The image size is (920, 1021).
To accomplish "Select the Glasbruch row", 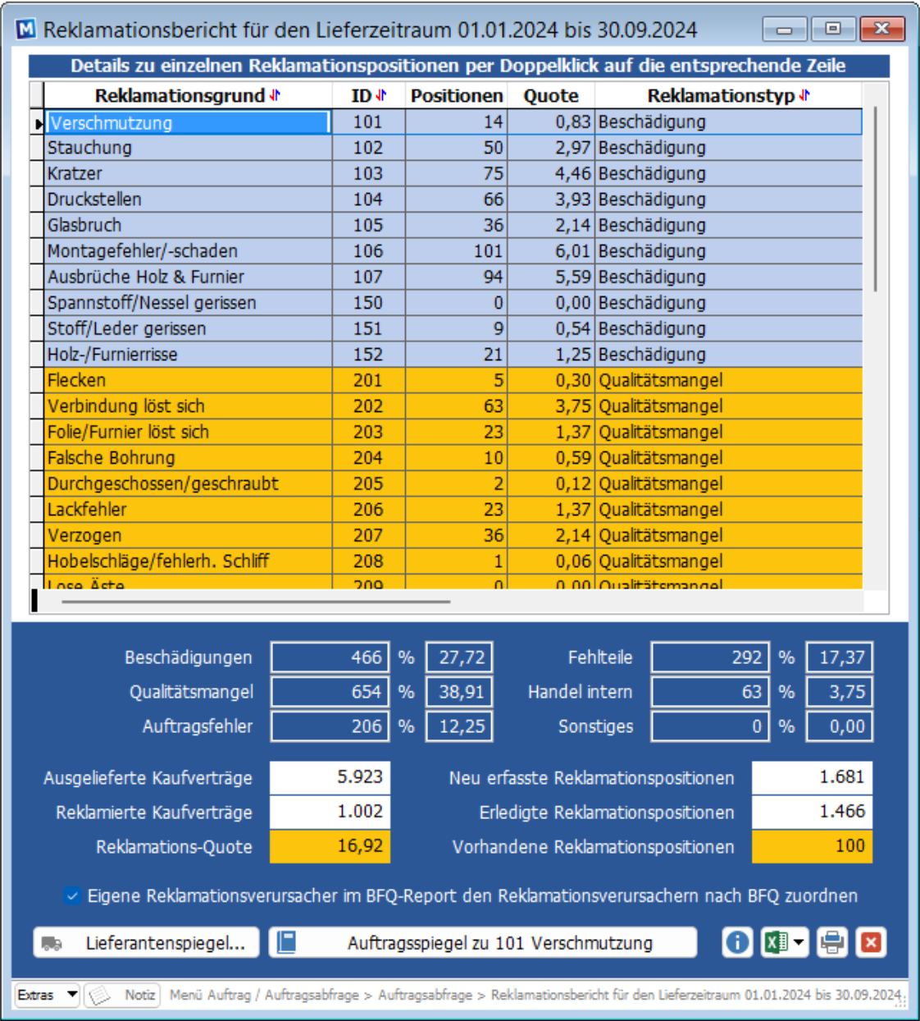I will [453, 225].
